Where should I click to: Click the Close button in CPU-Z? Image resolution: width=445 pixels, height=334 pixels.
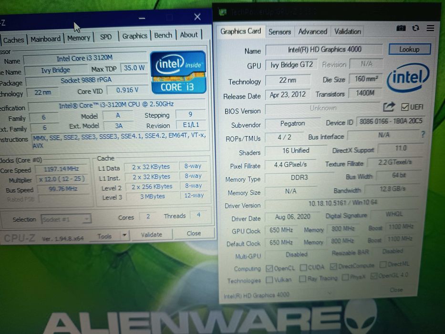(x=194, y=233)
